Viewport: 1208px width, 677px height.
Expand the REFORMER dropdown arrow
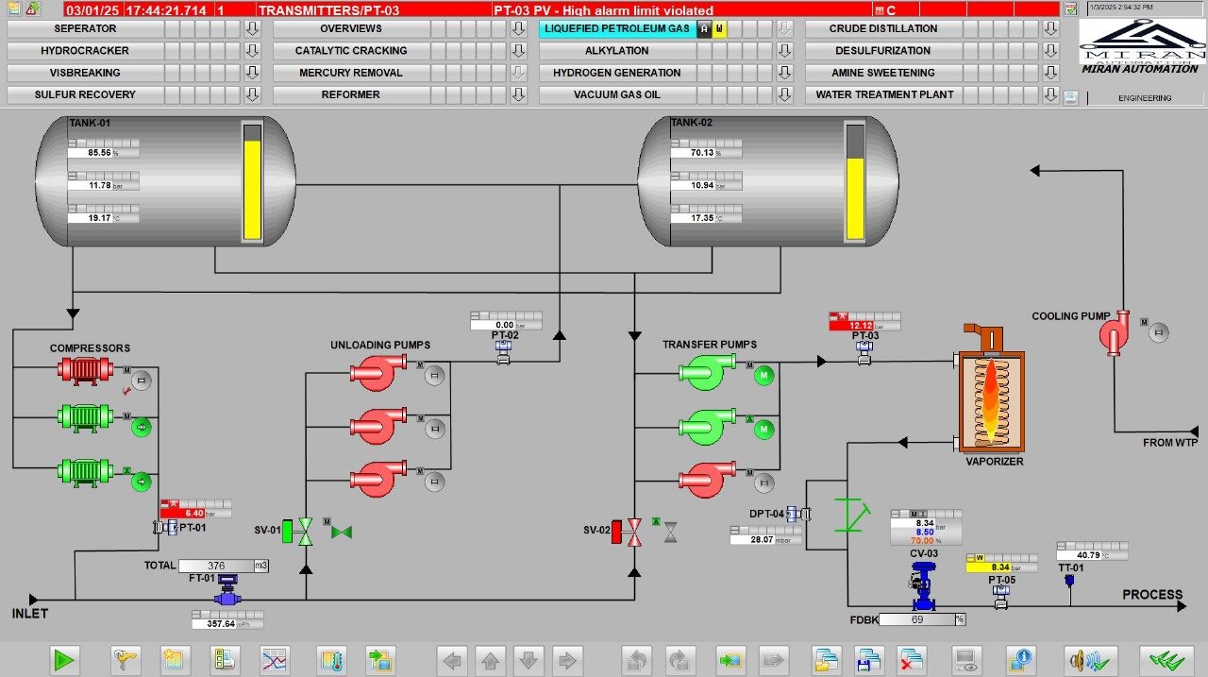point(518,94)
